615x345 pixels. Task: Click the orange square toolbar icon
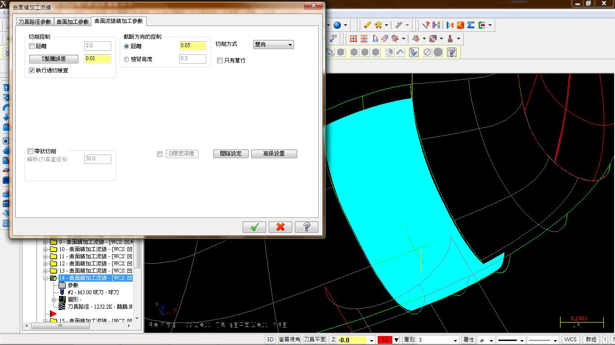(x=461, y=25)
